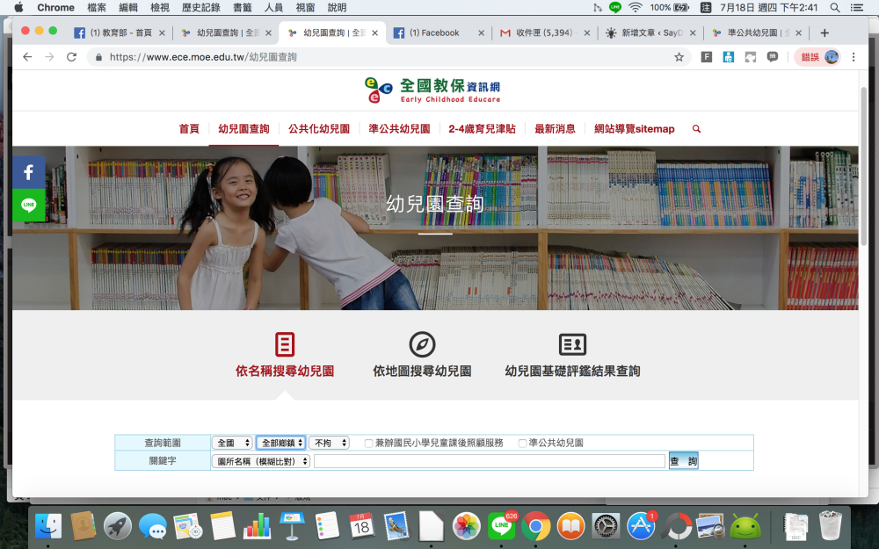Open the Chrome three-dot menu
This screenshot has width=879, height=549.
click(854, 56)
